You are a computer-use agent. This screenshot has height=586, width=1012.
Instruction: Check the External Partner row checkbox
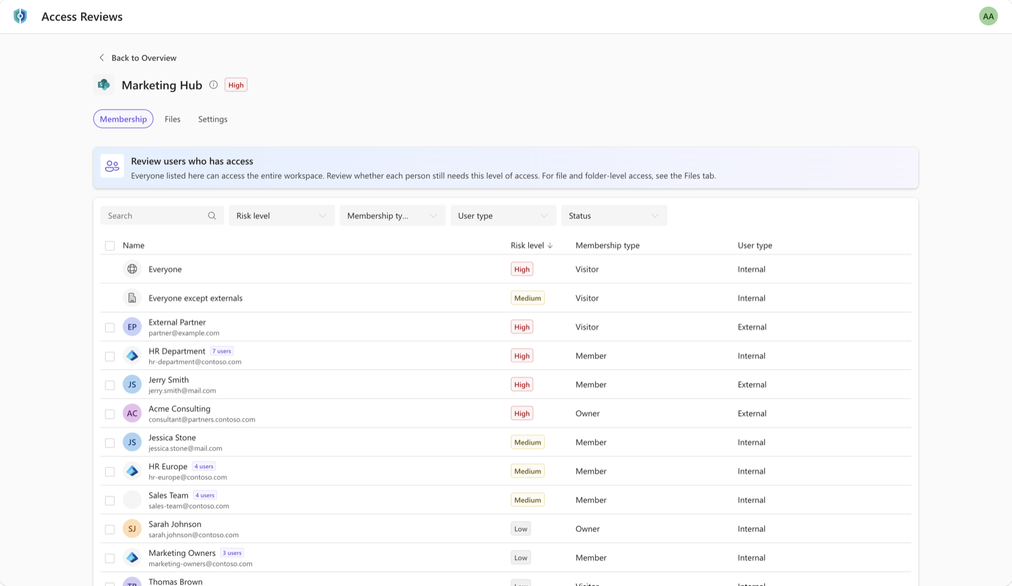110,327
